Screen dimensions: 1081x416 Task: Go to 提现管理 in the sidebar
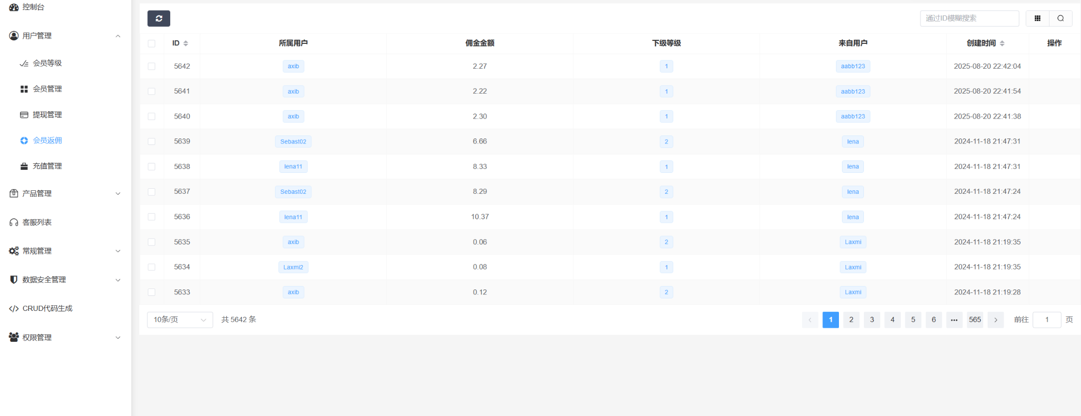coord(47,115)
